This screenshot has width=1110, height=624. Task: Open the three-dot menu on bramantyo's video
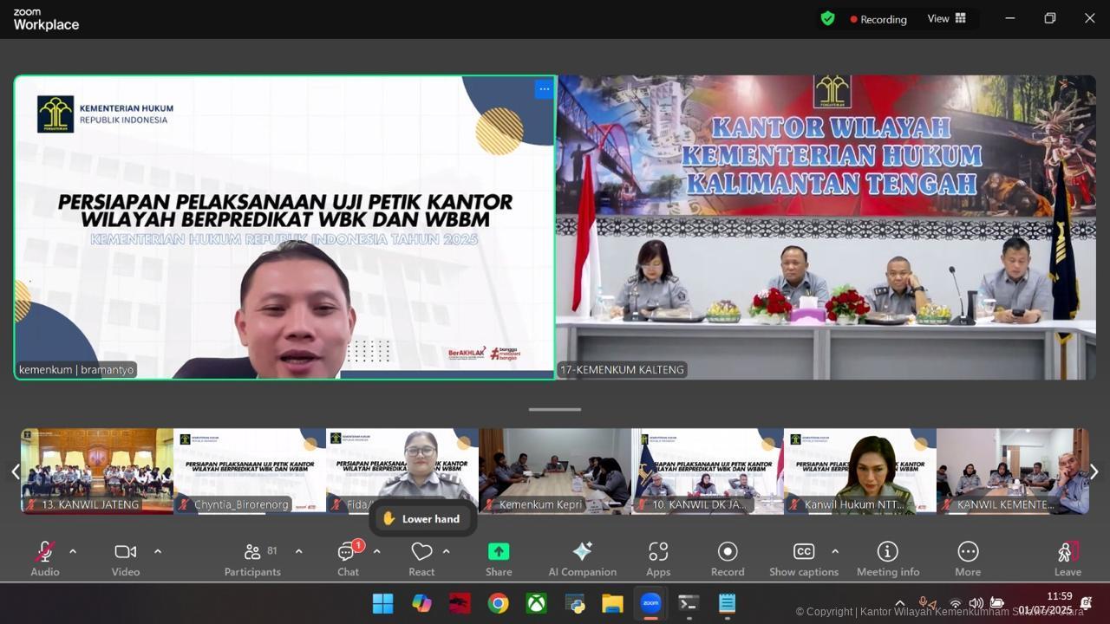coord(544,88)
